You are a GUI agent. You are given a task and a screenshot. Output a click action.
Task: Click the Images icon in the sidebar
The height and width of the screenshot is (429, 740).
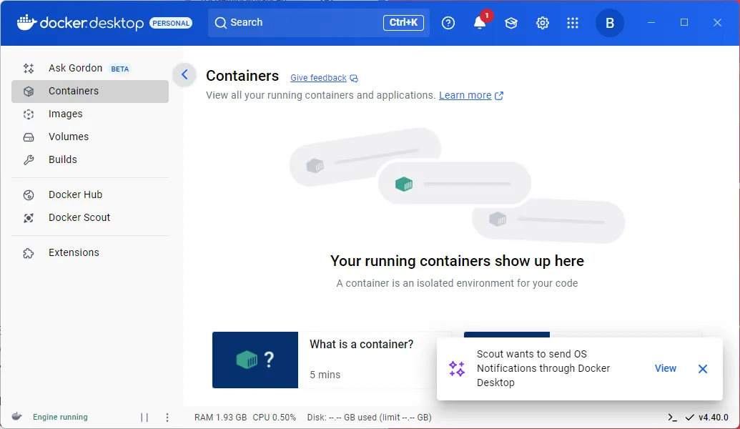point(29,114)
